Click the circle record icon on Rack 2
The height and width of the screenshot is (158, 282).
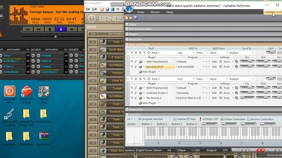[149, 79]
